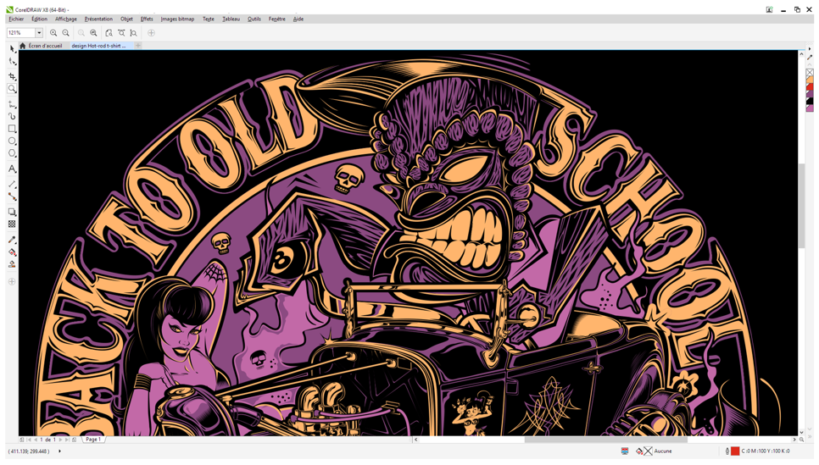Click the horizontal scrollbar thumb
This screenshot has width=819, height=465.
[x=604, y=440]
